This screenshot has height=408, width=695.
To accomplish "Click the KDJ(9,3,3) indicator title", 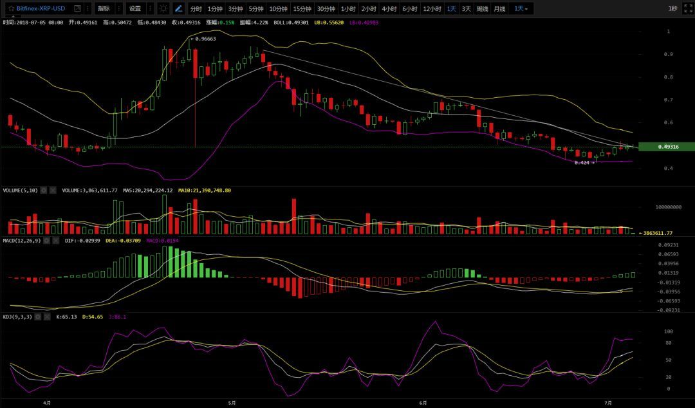I will (17, 317).
